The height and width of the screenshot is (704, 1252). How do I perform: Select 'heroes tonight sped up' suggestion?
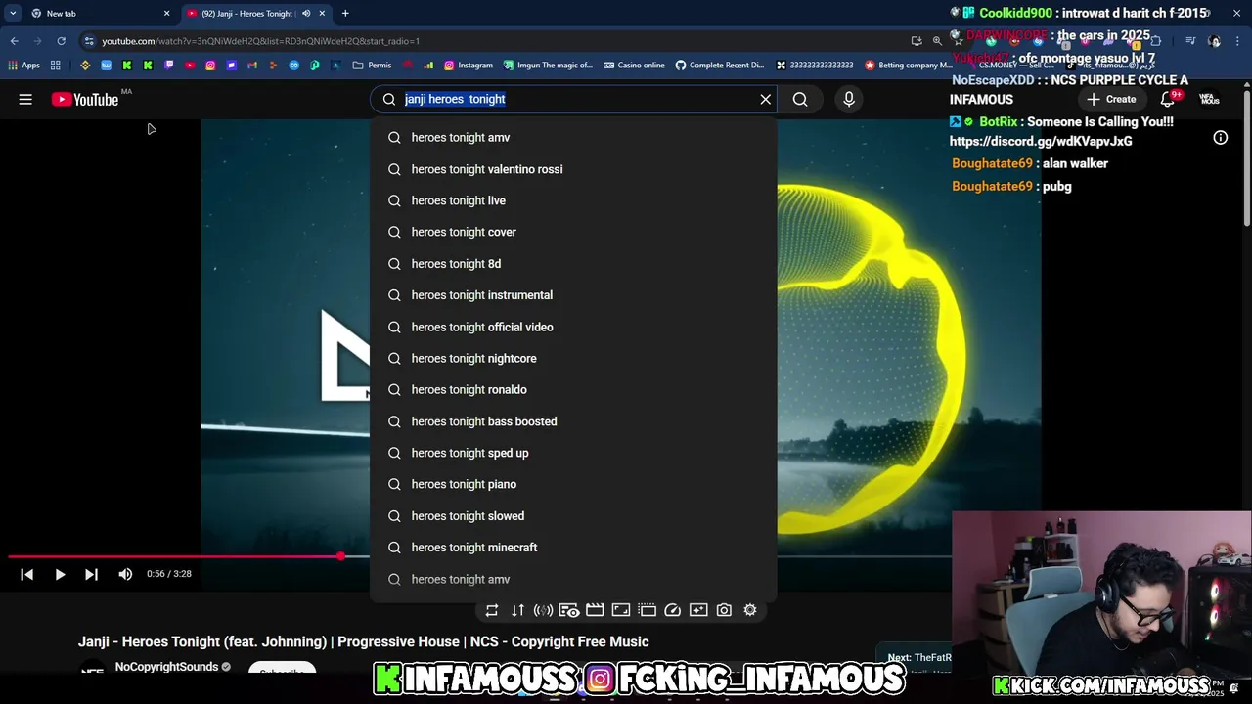573,453
